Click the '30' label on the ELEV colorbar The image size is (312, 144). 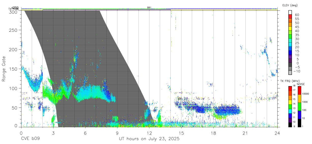(297, 39)
